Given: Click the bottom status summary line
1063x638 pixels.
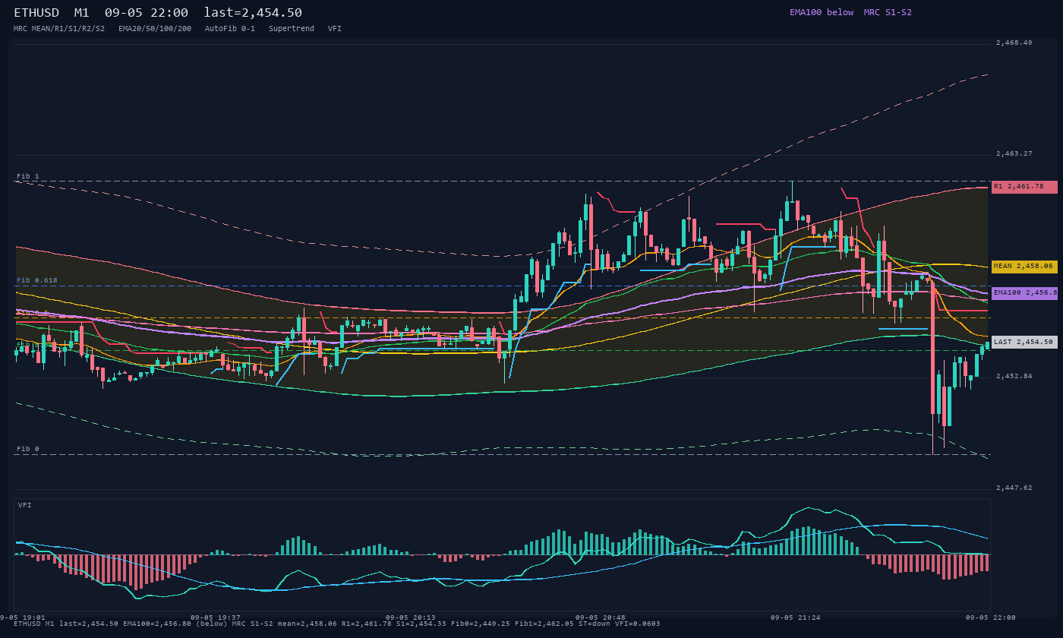Looking at the screenshot, I should 336,624.
